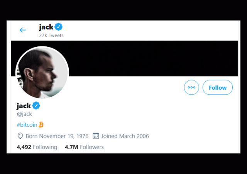The height and width of the screenshot is (174, 247).
Task: Click the Joined March 2006 text
Action: (x=125, y=136)
